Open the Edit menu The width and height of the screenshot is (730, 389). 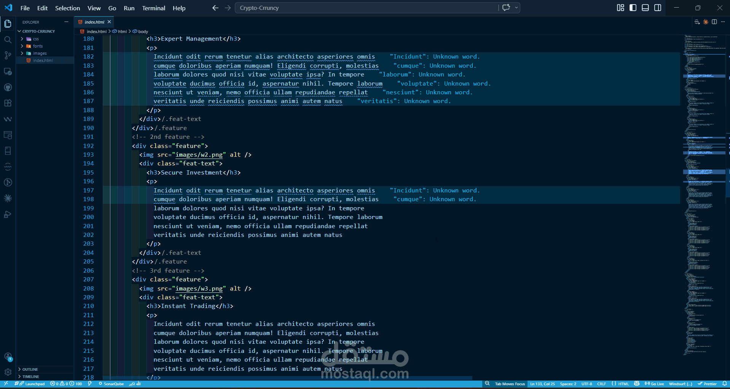click(x=42, y=8)
